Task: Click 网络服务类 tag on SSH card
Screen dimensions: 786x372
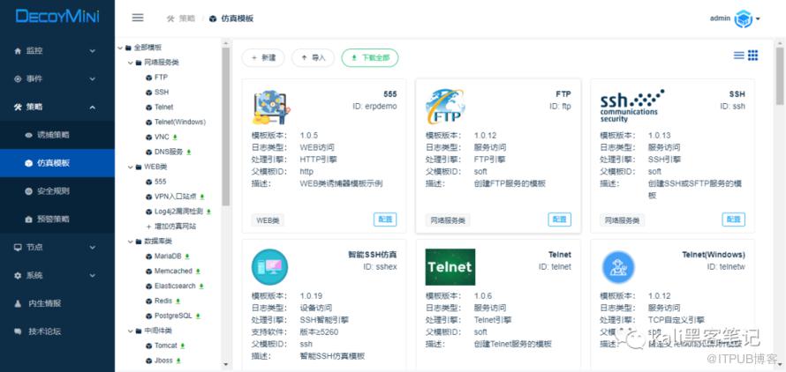Action: point(622,219)
